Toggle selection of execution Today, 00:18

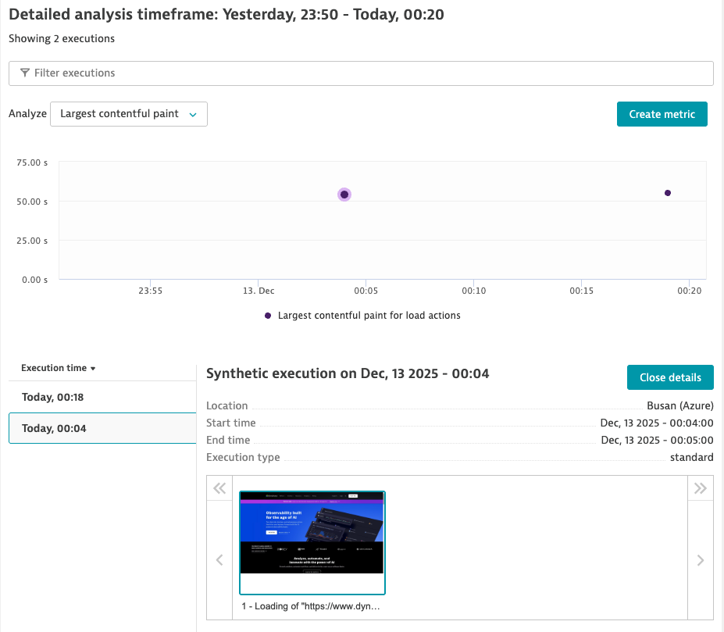[x=102, y=397]
